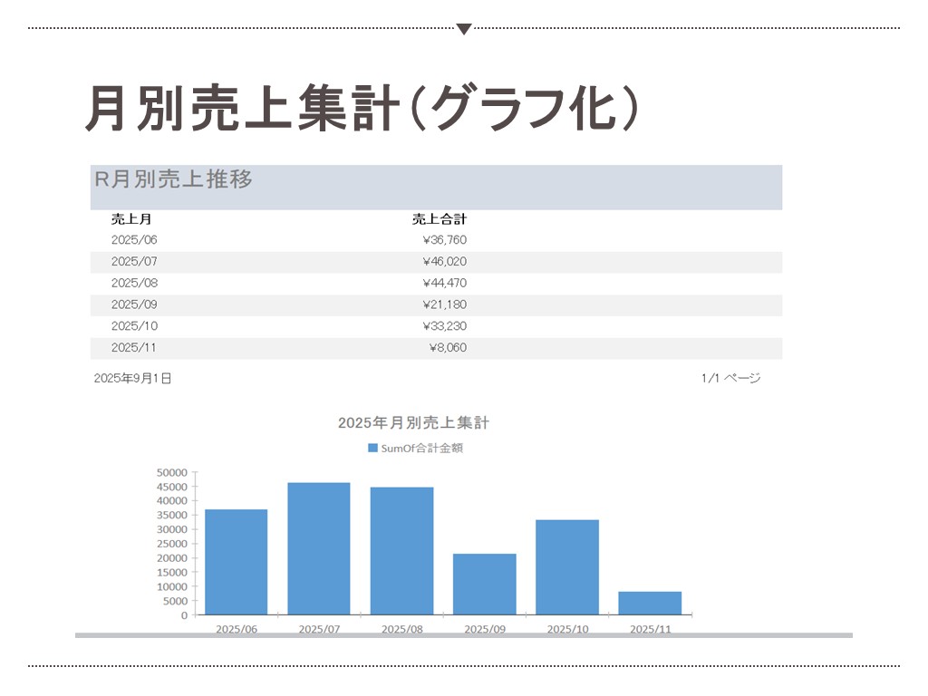928x696 pixels.
Task: Click the R月別売上推移 report header
Action: 173,179
